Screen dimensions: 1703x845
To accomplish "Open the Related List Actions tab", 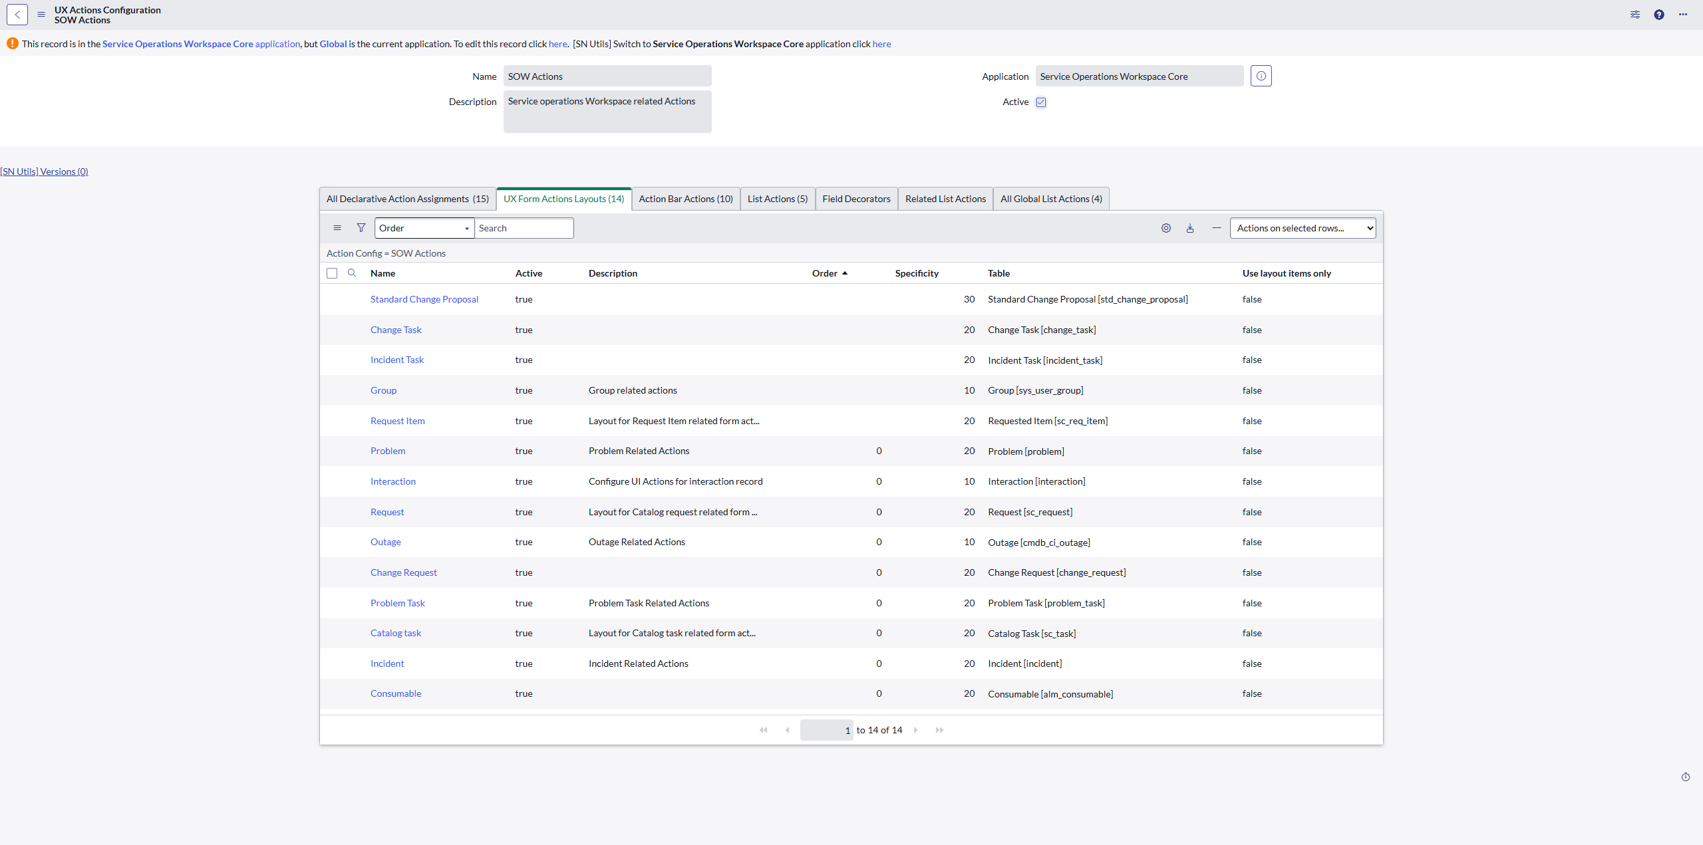I will click(945, 199).
